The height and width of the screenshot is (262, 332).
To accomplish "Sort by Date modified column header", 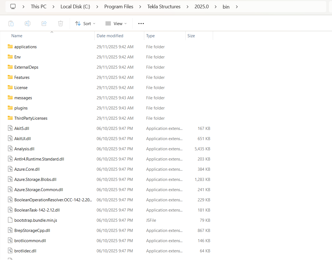I will tap(110, 36).
